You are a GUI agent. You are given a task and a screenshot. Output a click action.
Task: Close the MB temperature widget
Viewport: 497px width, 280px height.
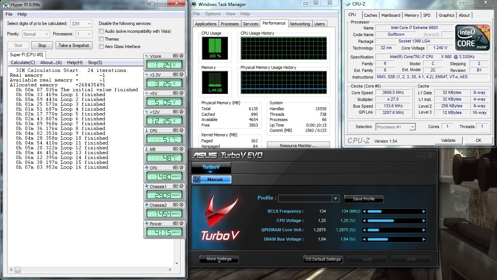point(181,149)
